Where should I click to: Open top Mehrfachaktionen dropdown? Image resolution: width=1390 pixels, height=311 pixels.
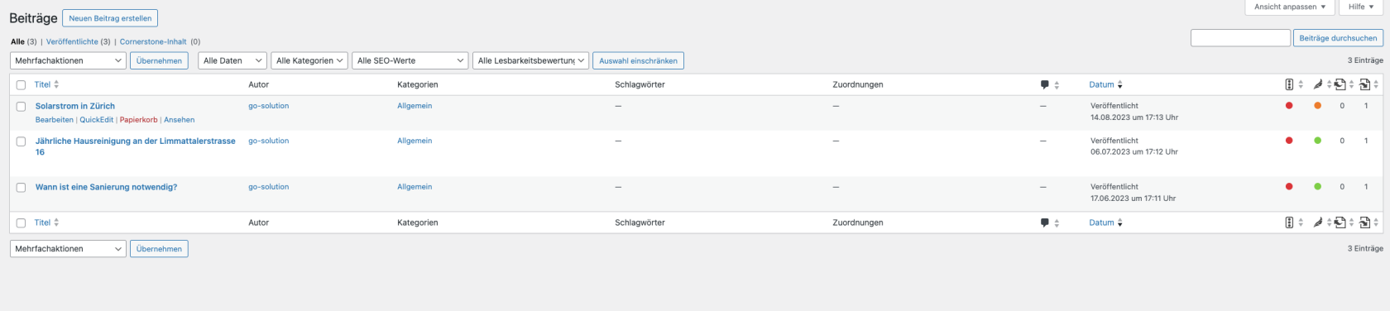[68, 60]
